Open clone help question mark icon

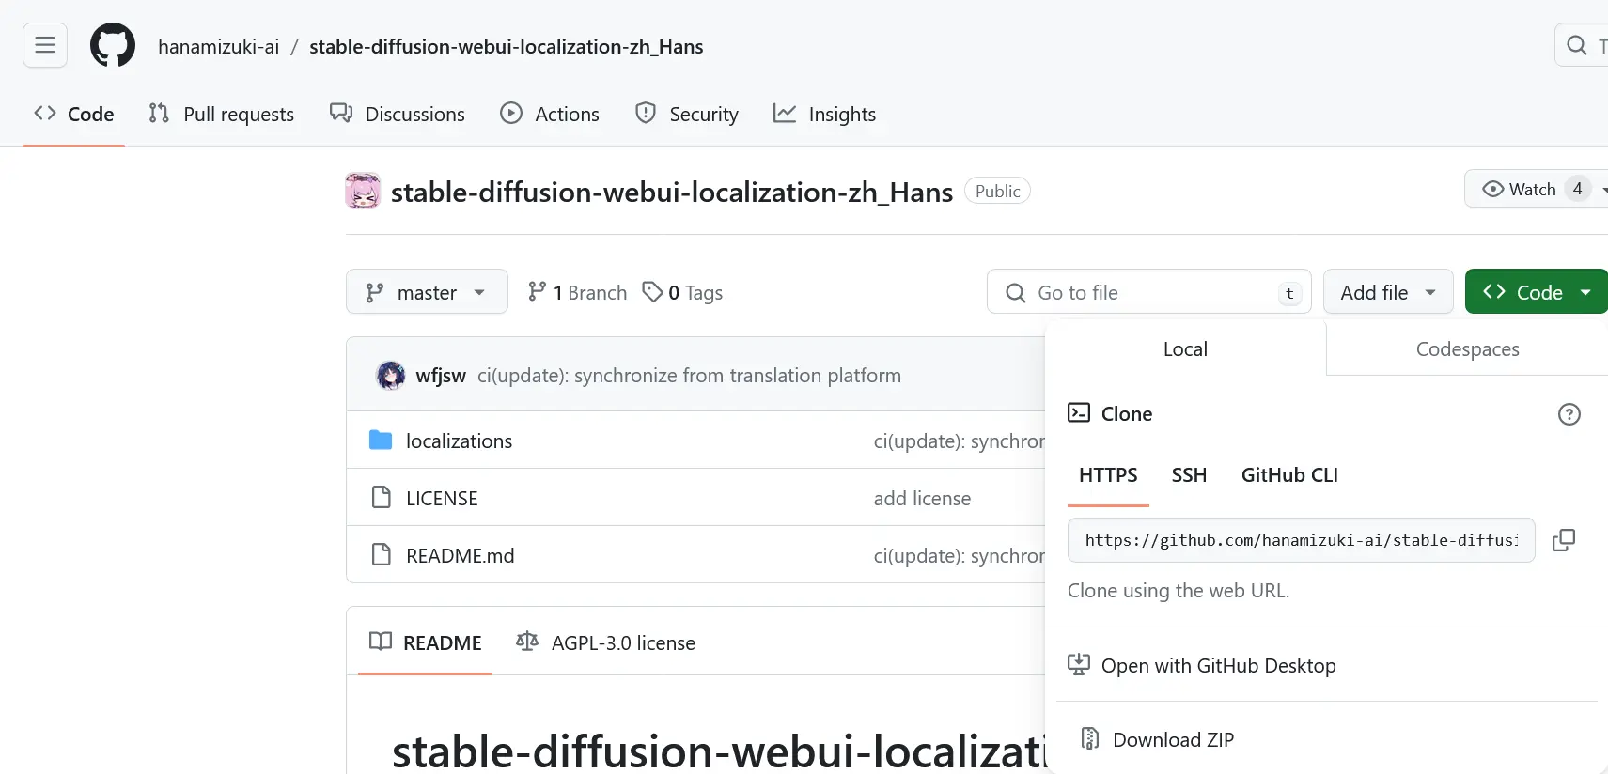coord(1569,413)
